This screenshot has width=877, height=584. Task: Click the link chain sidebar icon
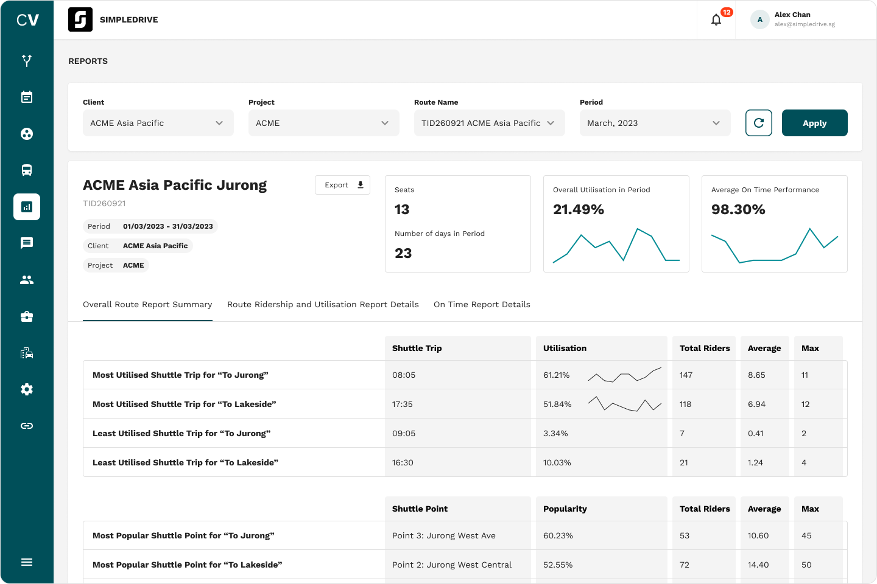click(27, 426)
